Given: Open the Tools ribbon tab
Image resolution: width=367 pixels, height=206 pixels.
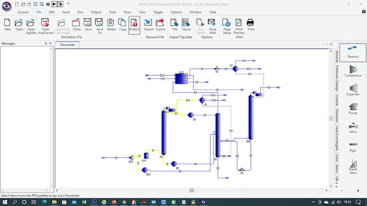Looking at the screenshot, I should tap(112, 12).
